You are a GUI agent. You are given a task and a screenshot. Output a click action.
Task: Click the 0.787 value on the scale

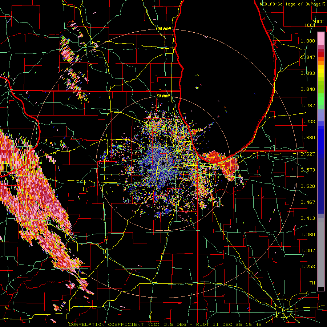(x=308, y=105)
